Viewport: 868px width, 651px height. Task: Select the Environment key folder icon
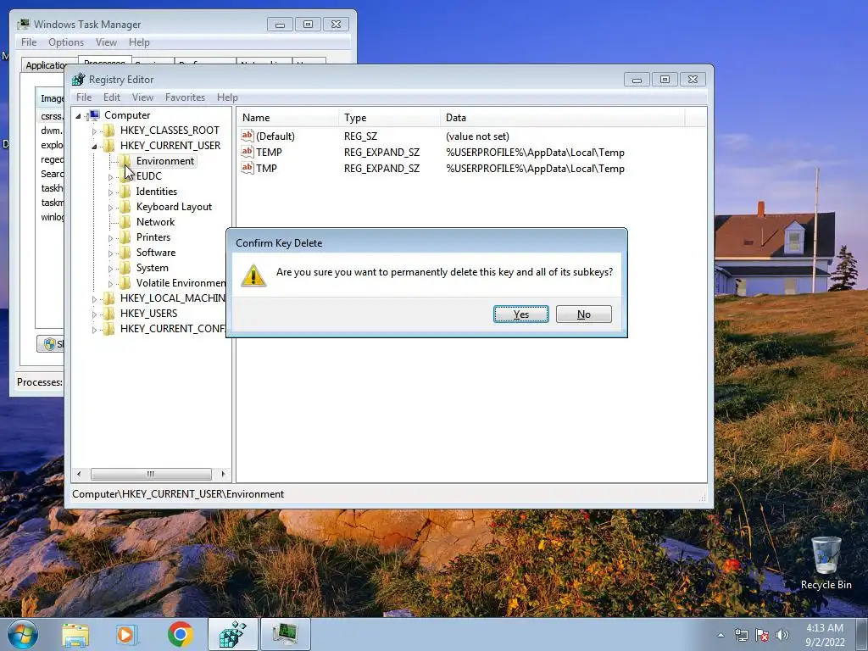pyautogui.click(x=125, y=160)
